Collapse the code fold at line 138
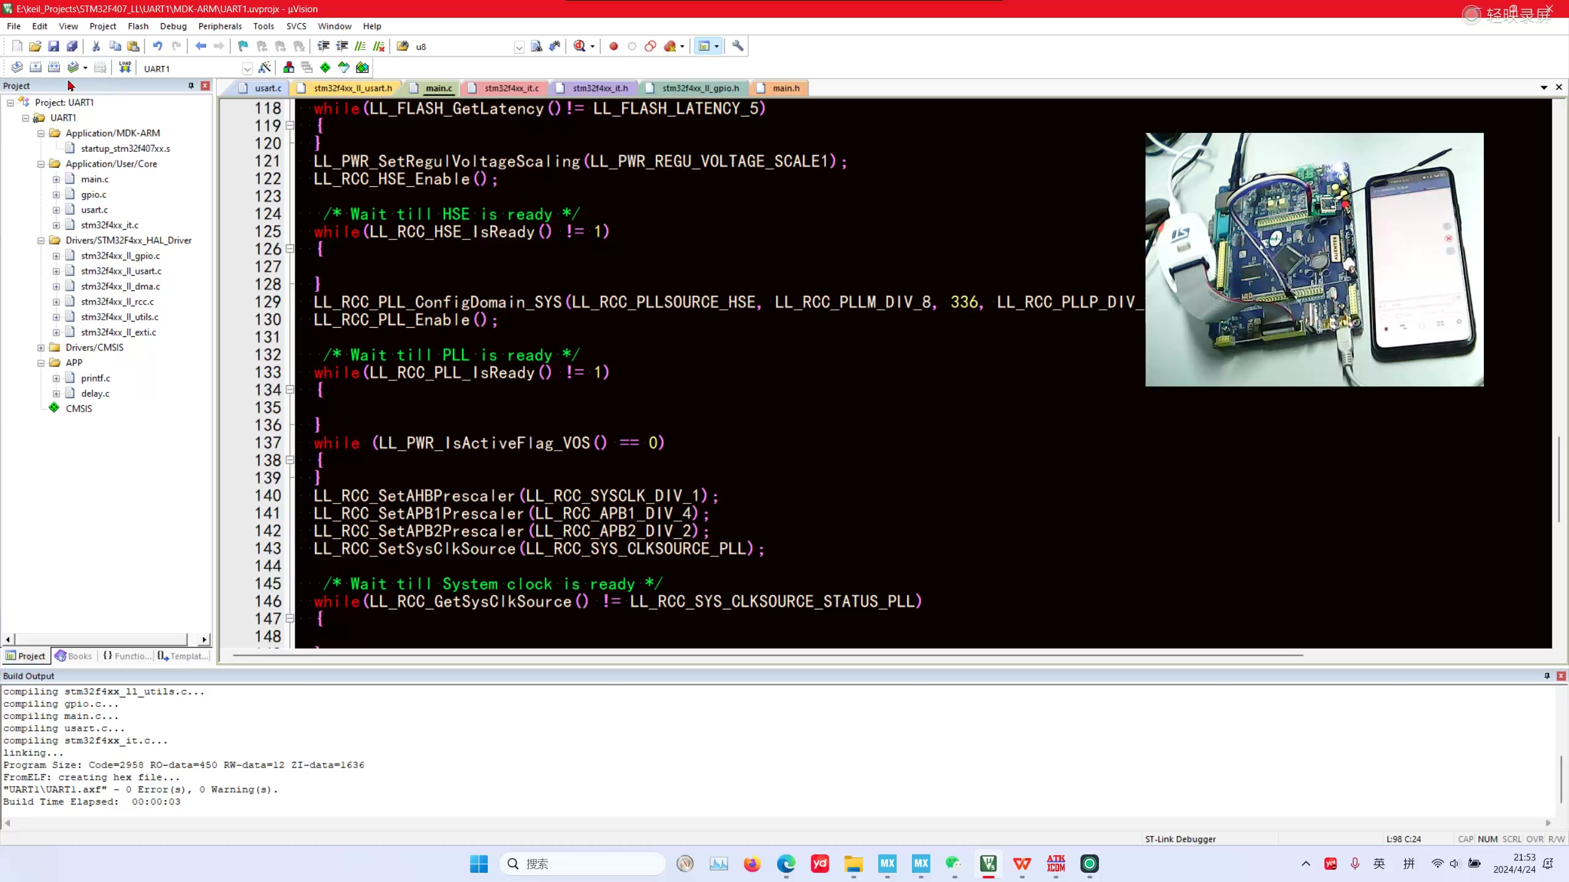The width and height of the screenshot is (1569, 882). pyautogui.click(x=290, y=460)
